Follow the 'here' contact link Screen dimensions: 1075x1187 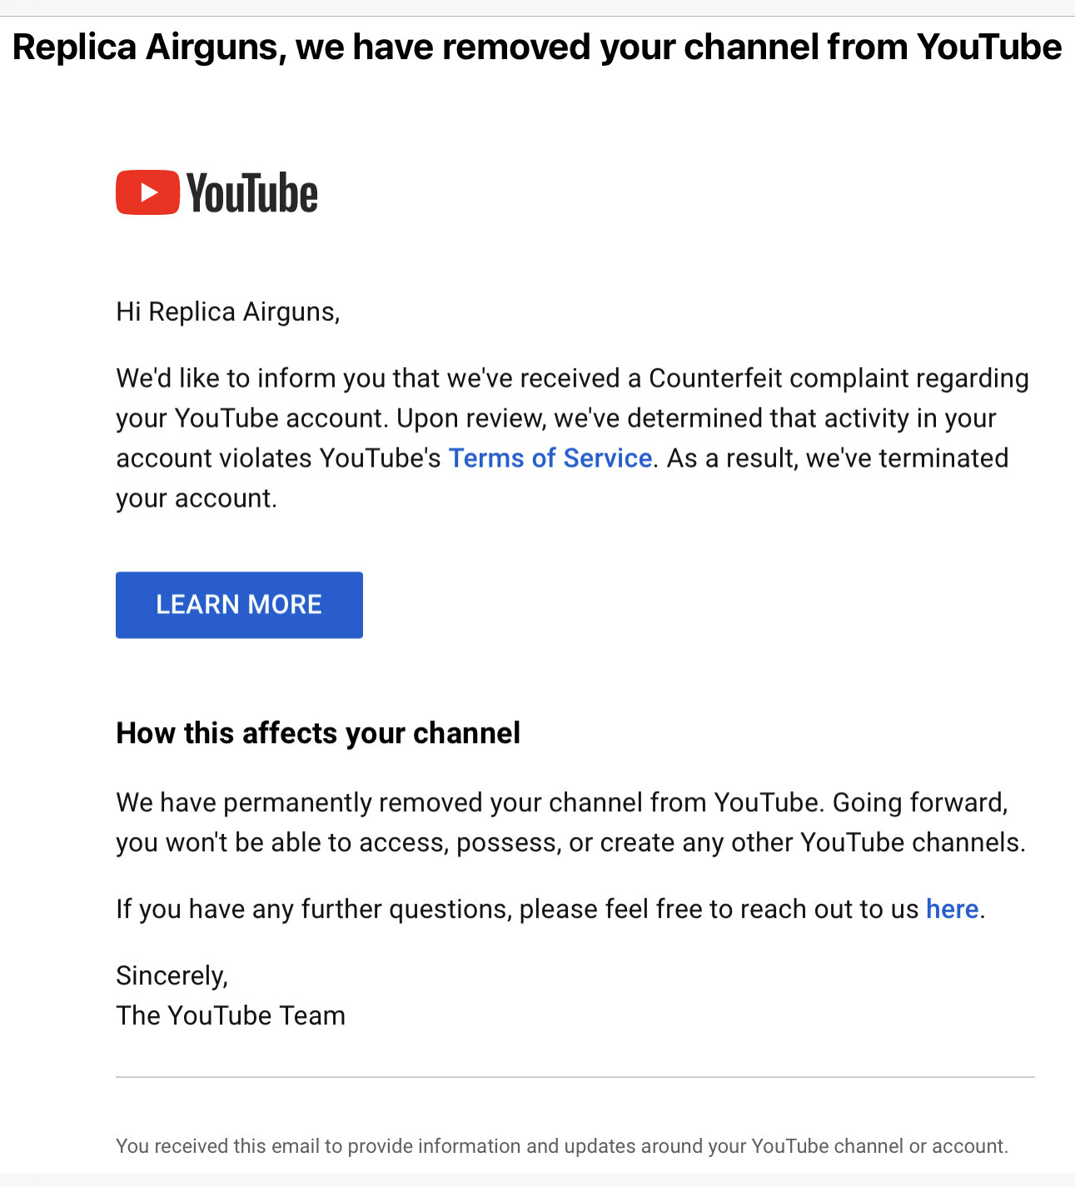click(x=953, y=909)
